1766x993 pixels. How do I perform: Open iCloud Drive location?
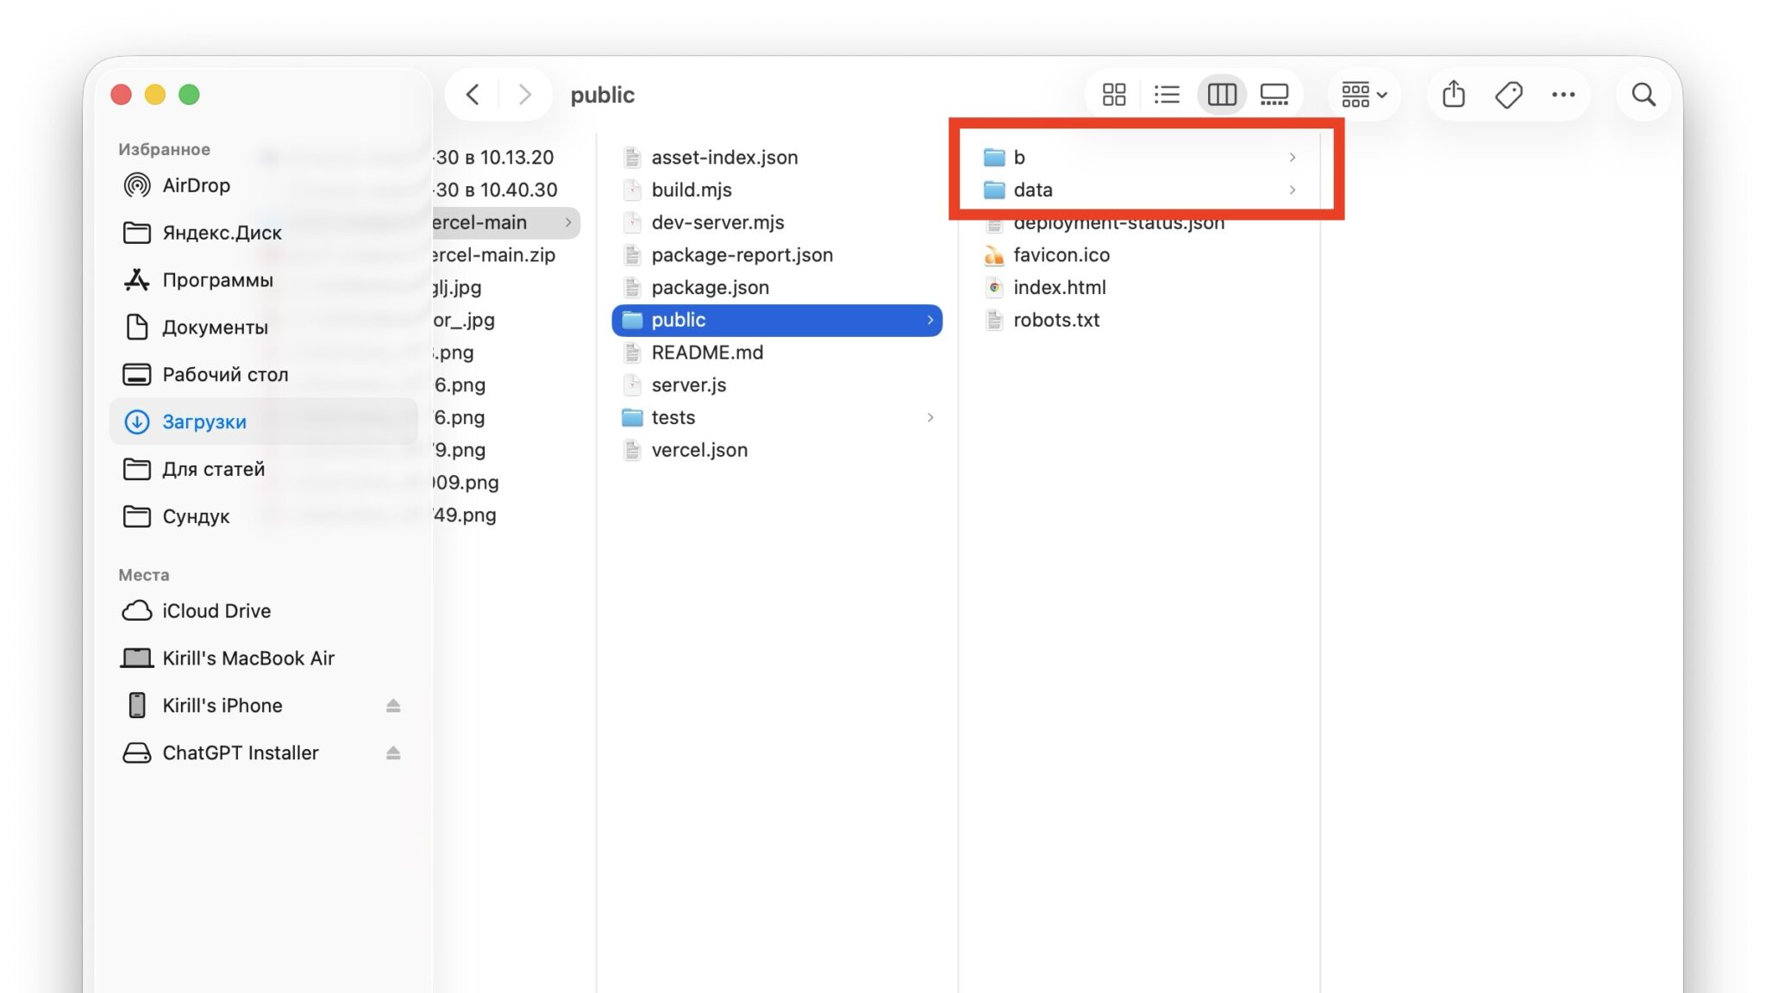click(x=264, y=611)
